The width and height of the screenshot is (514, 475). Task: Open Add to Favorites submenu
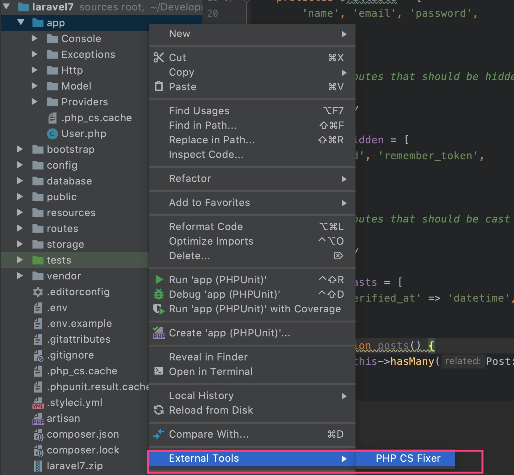[x=252, y=203]
